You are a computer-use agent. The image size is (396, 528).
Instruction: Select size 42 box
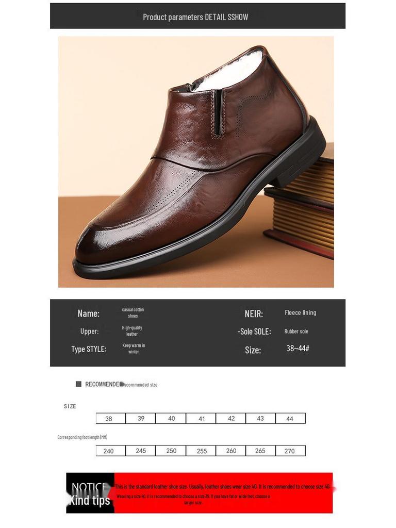click(231, 418)
